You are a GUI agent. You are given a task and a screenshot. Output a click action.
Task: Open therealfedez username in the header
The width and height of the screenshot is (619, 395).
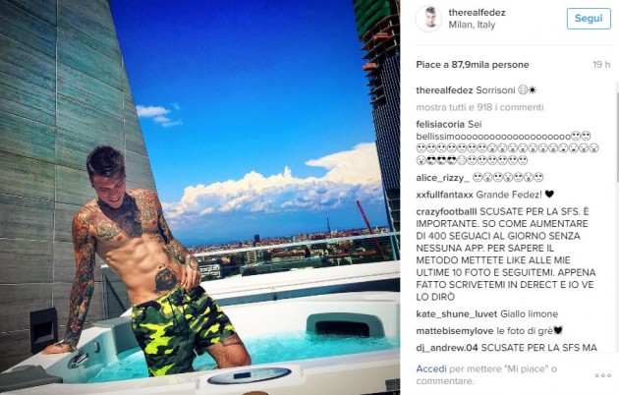click(477, 12)
